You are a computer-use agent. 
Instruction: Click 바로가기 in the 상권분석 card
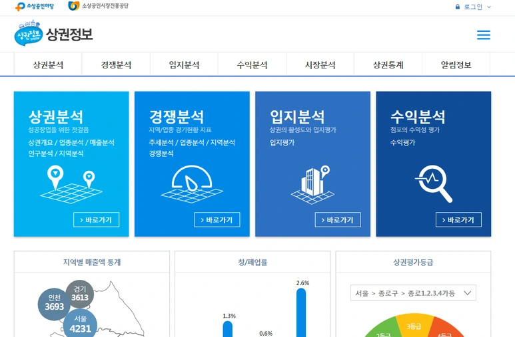click(96, 219)
